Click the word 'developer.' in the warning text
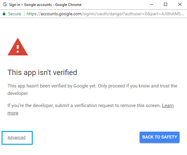Viewport: 187px width, 155px height. pyautogui.click(x=18, y=93)
